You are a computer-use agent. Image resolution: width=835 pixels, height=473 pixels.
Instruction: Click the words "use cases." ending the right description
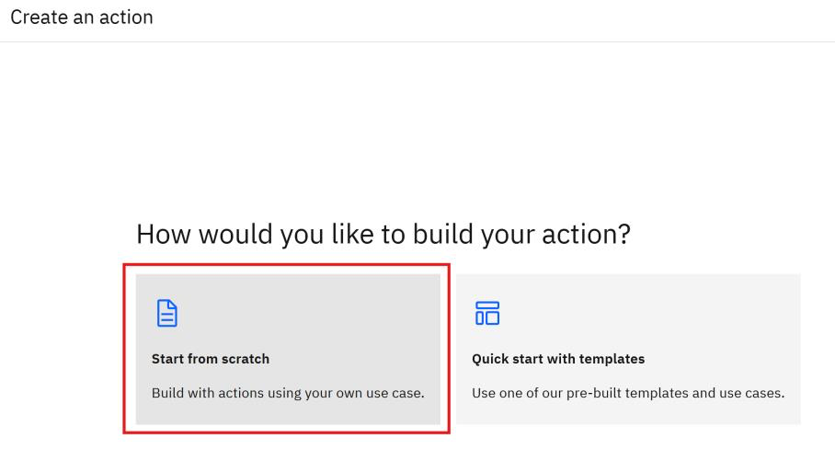coord(753,393)
